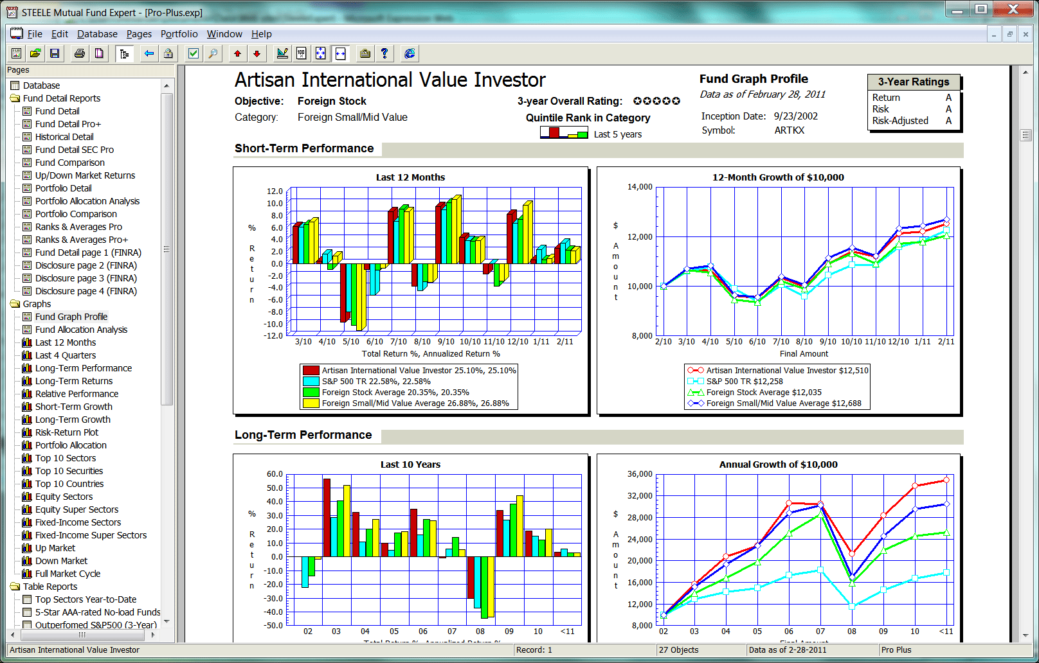Open the Fund Comparison report

[69, 163]
